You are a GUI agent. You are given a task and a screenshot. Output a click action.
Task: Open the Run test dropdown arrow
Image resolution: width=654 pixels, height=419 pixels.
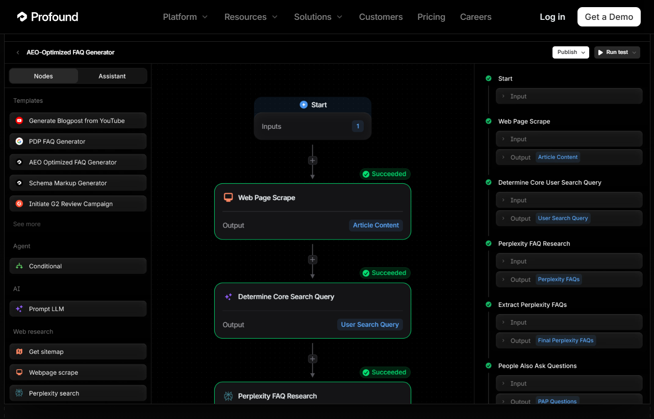(x=634, y=52)
